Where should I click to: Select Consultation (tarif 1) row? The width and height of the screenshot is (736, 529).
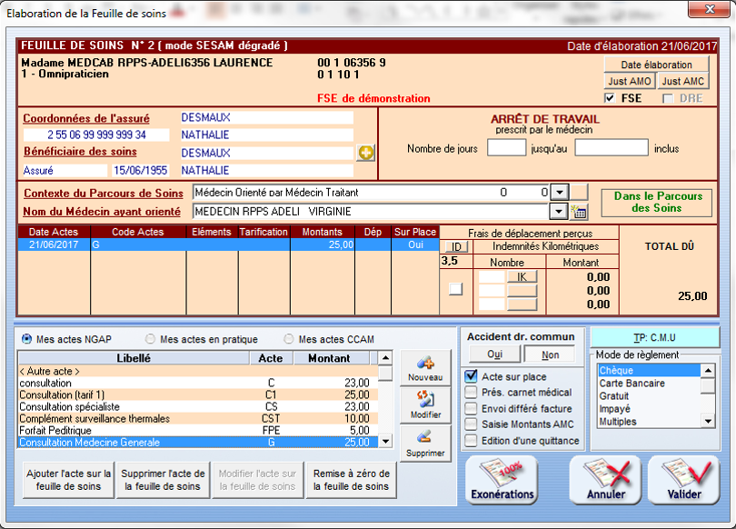[x=197, y=394]
